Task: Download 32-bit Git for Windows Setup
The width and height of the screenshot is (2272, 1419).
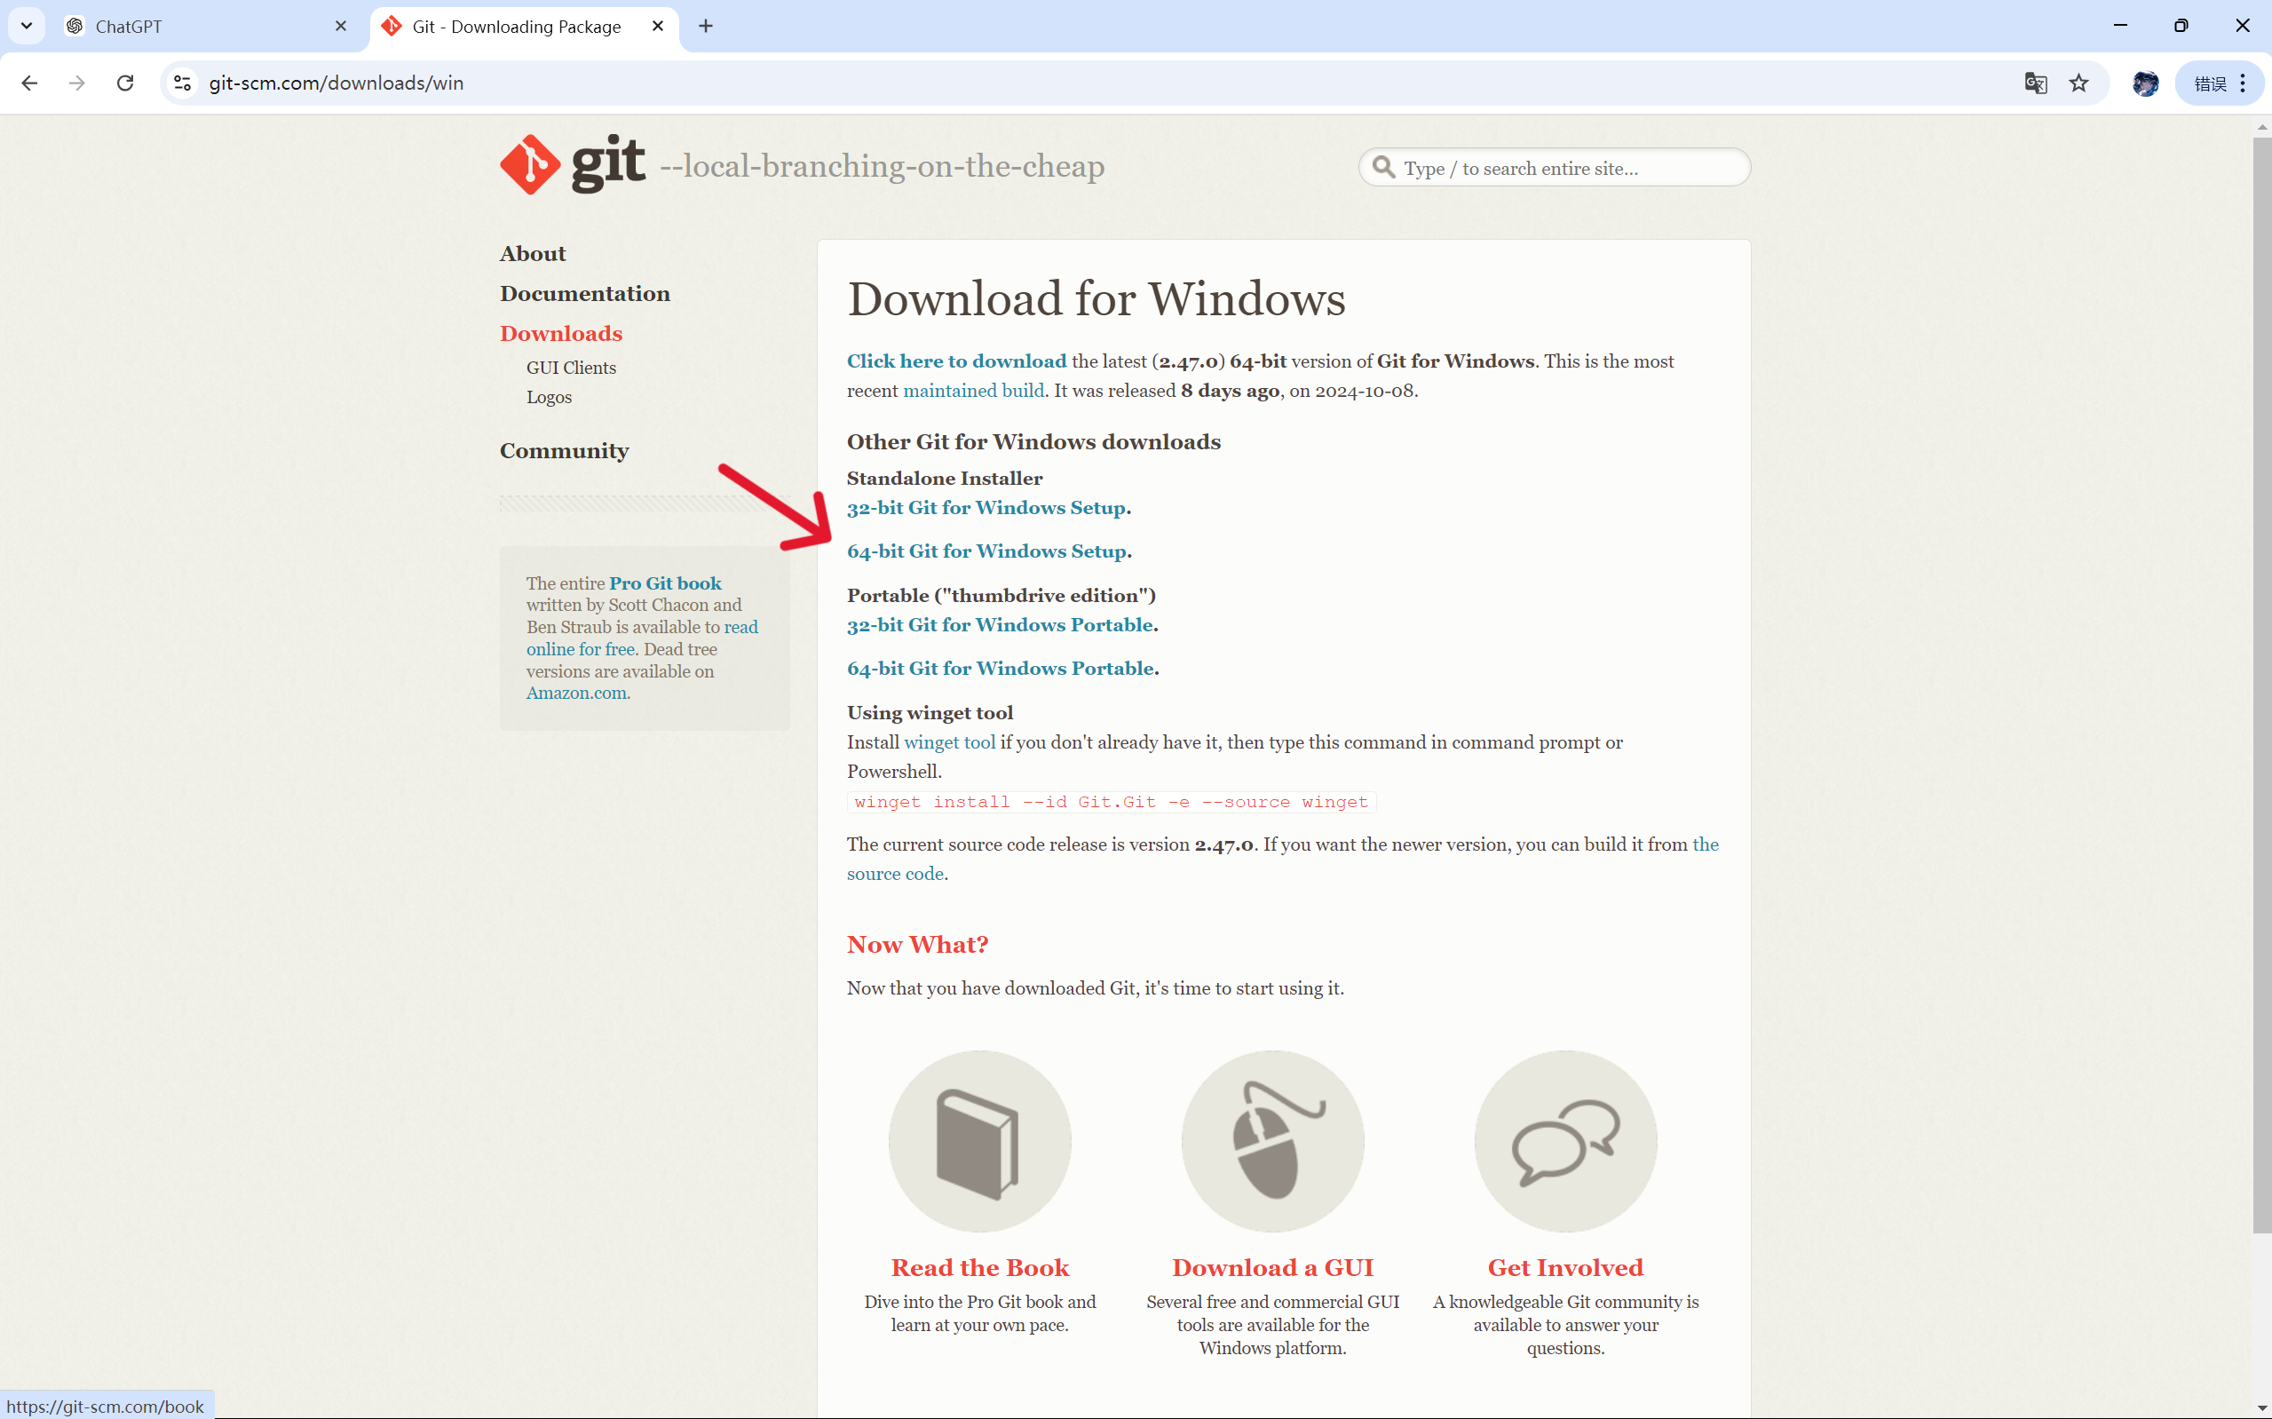Action: point(986,508)
